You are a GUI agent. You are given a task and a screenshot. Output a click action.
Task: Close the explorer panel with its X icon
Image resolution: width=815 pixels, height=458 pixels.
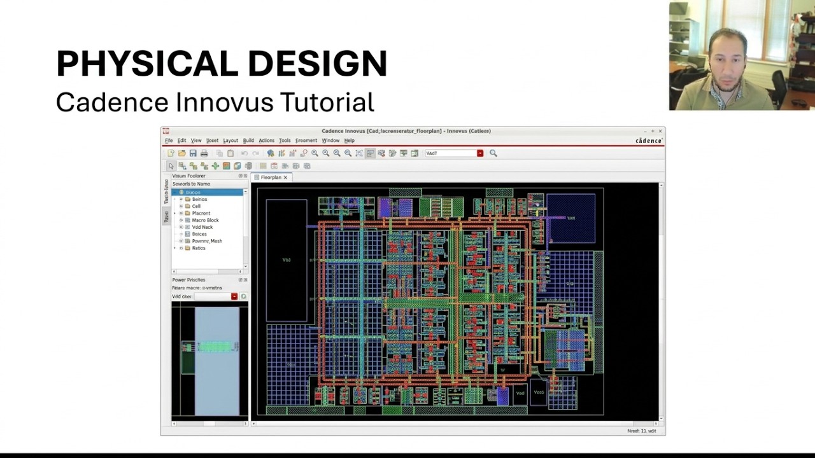click(246, 176)
